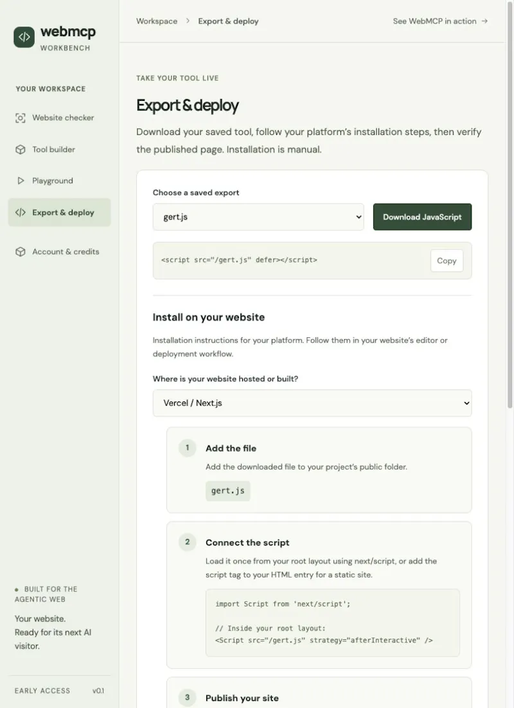Open See WebMCP in action link
This screenshot has height=708, width=514.
(440, 21)
